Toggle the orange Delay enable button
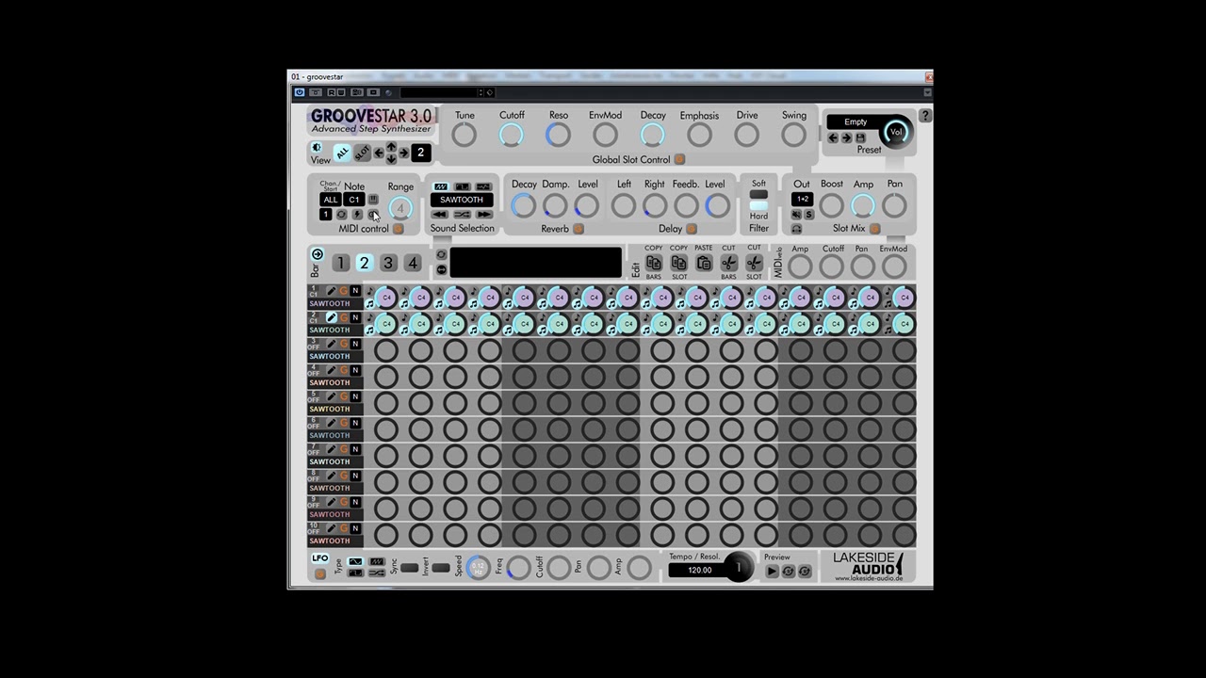 (x=692, y=229)
